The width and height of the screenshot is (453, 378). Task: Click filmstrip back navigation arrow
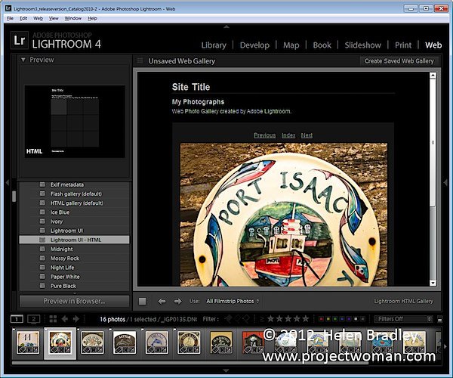pyautogui.click(x=65, y=319)
